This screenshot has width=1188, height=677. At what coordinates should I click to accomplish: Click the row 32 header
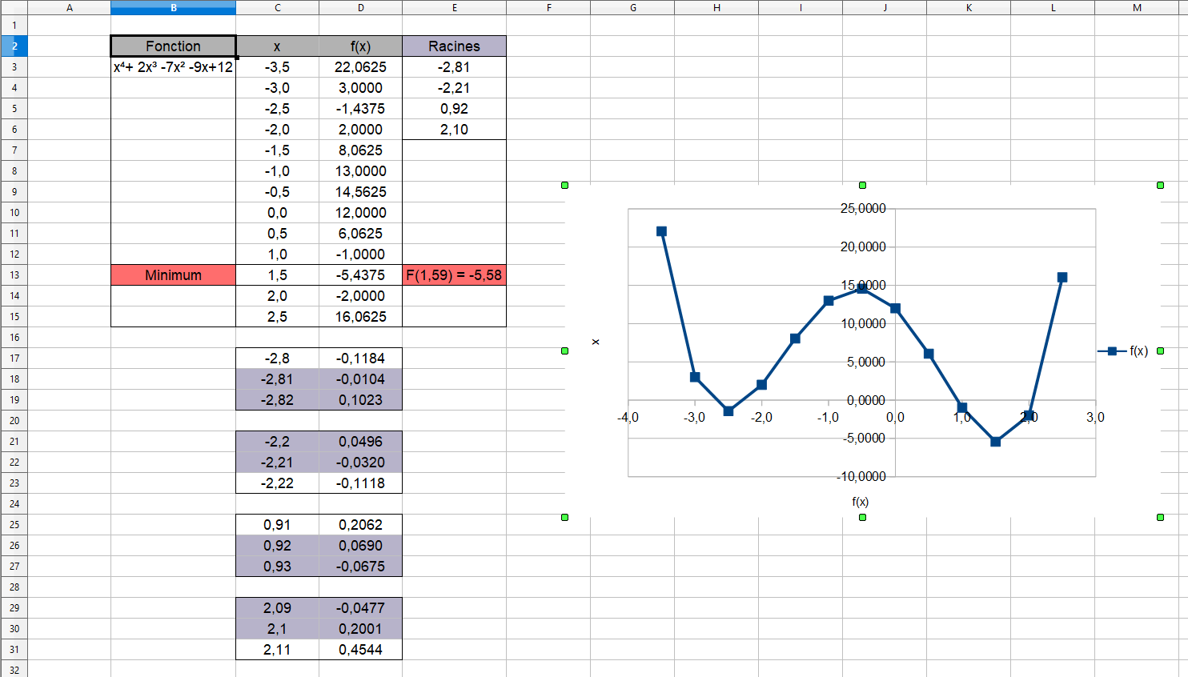click(14, 670)
